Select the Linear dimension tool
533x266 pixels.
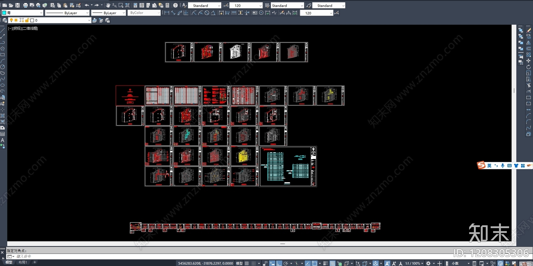click(x=167, y=13)
